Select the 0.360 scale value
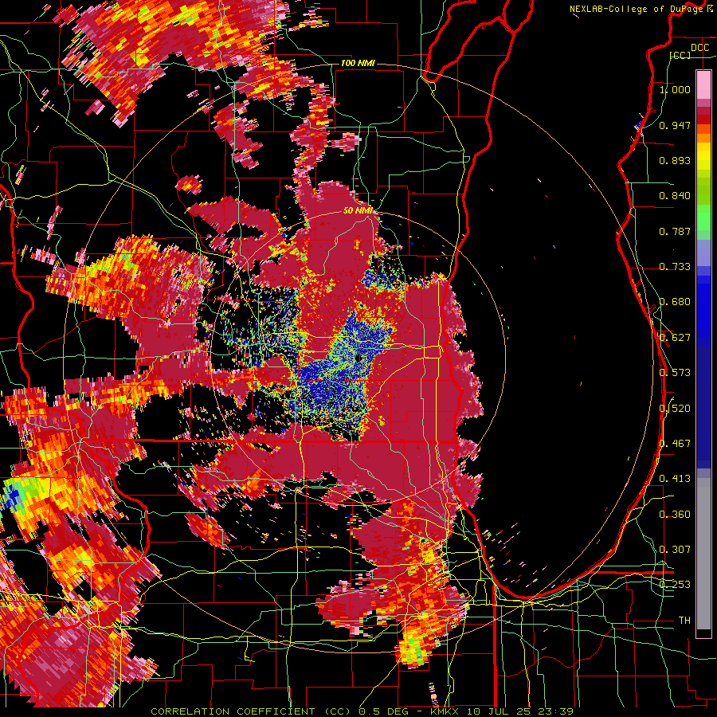Viewport: 717px width, 717px height. point(675,515)
